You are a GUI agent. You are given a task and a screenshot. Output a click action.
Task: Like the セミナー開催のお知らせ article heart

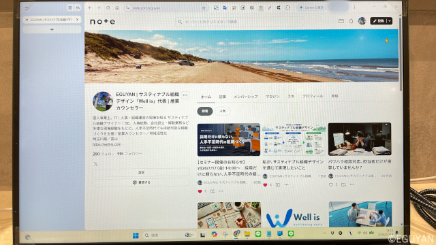point(200,191)
